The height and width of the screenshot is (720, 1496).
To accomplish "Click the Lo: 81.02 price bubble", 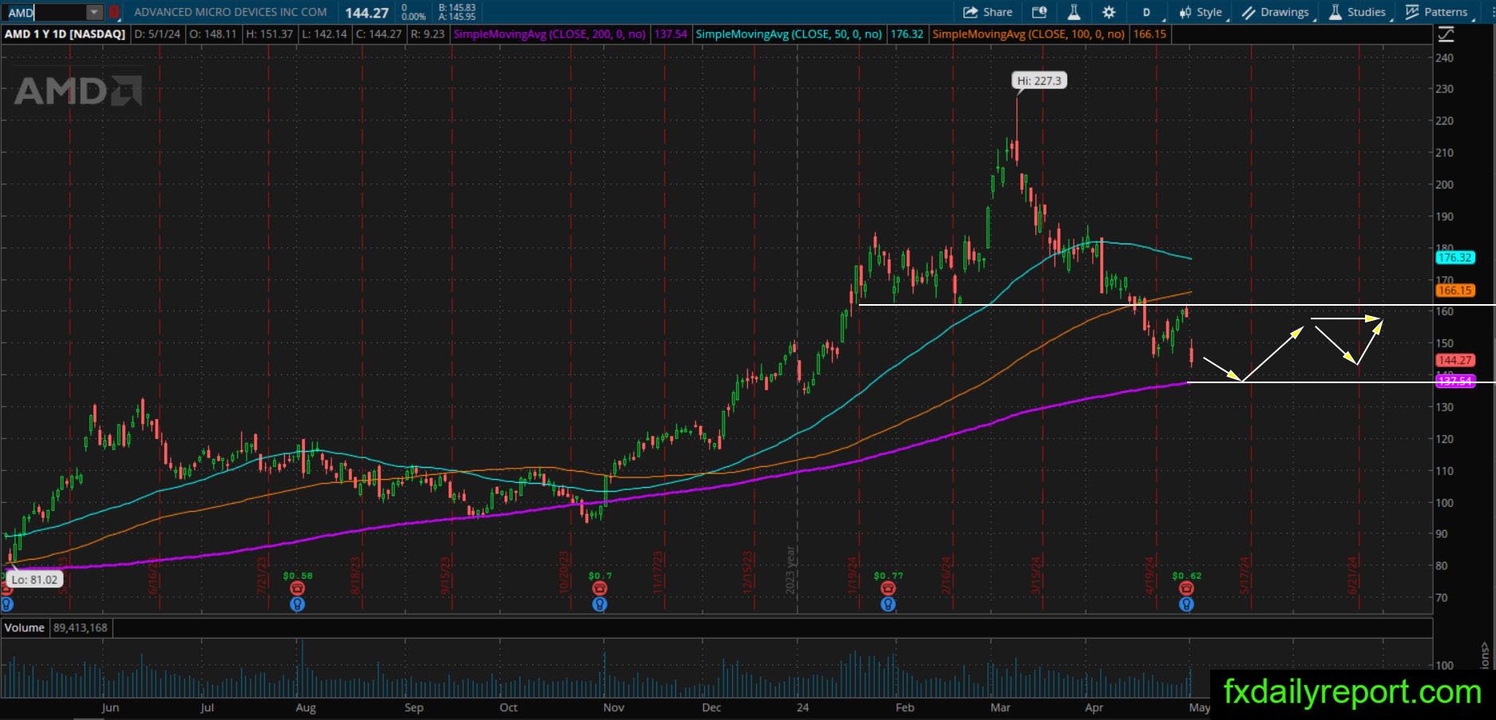I will click(x=34, y=580).
